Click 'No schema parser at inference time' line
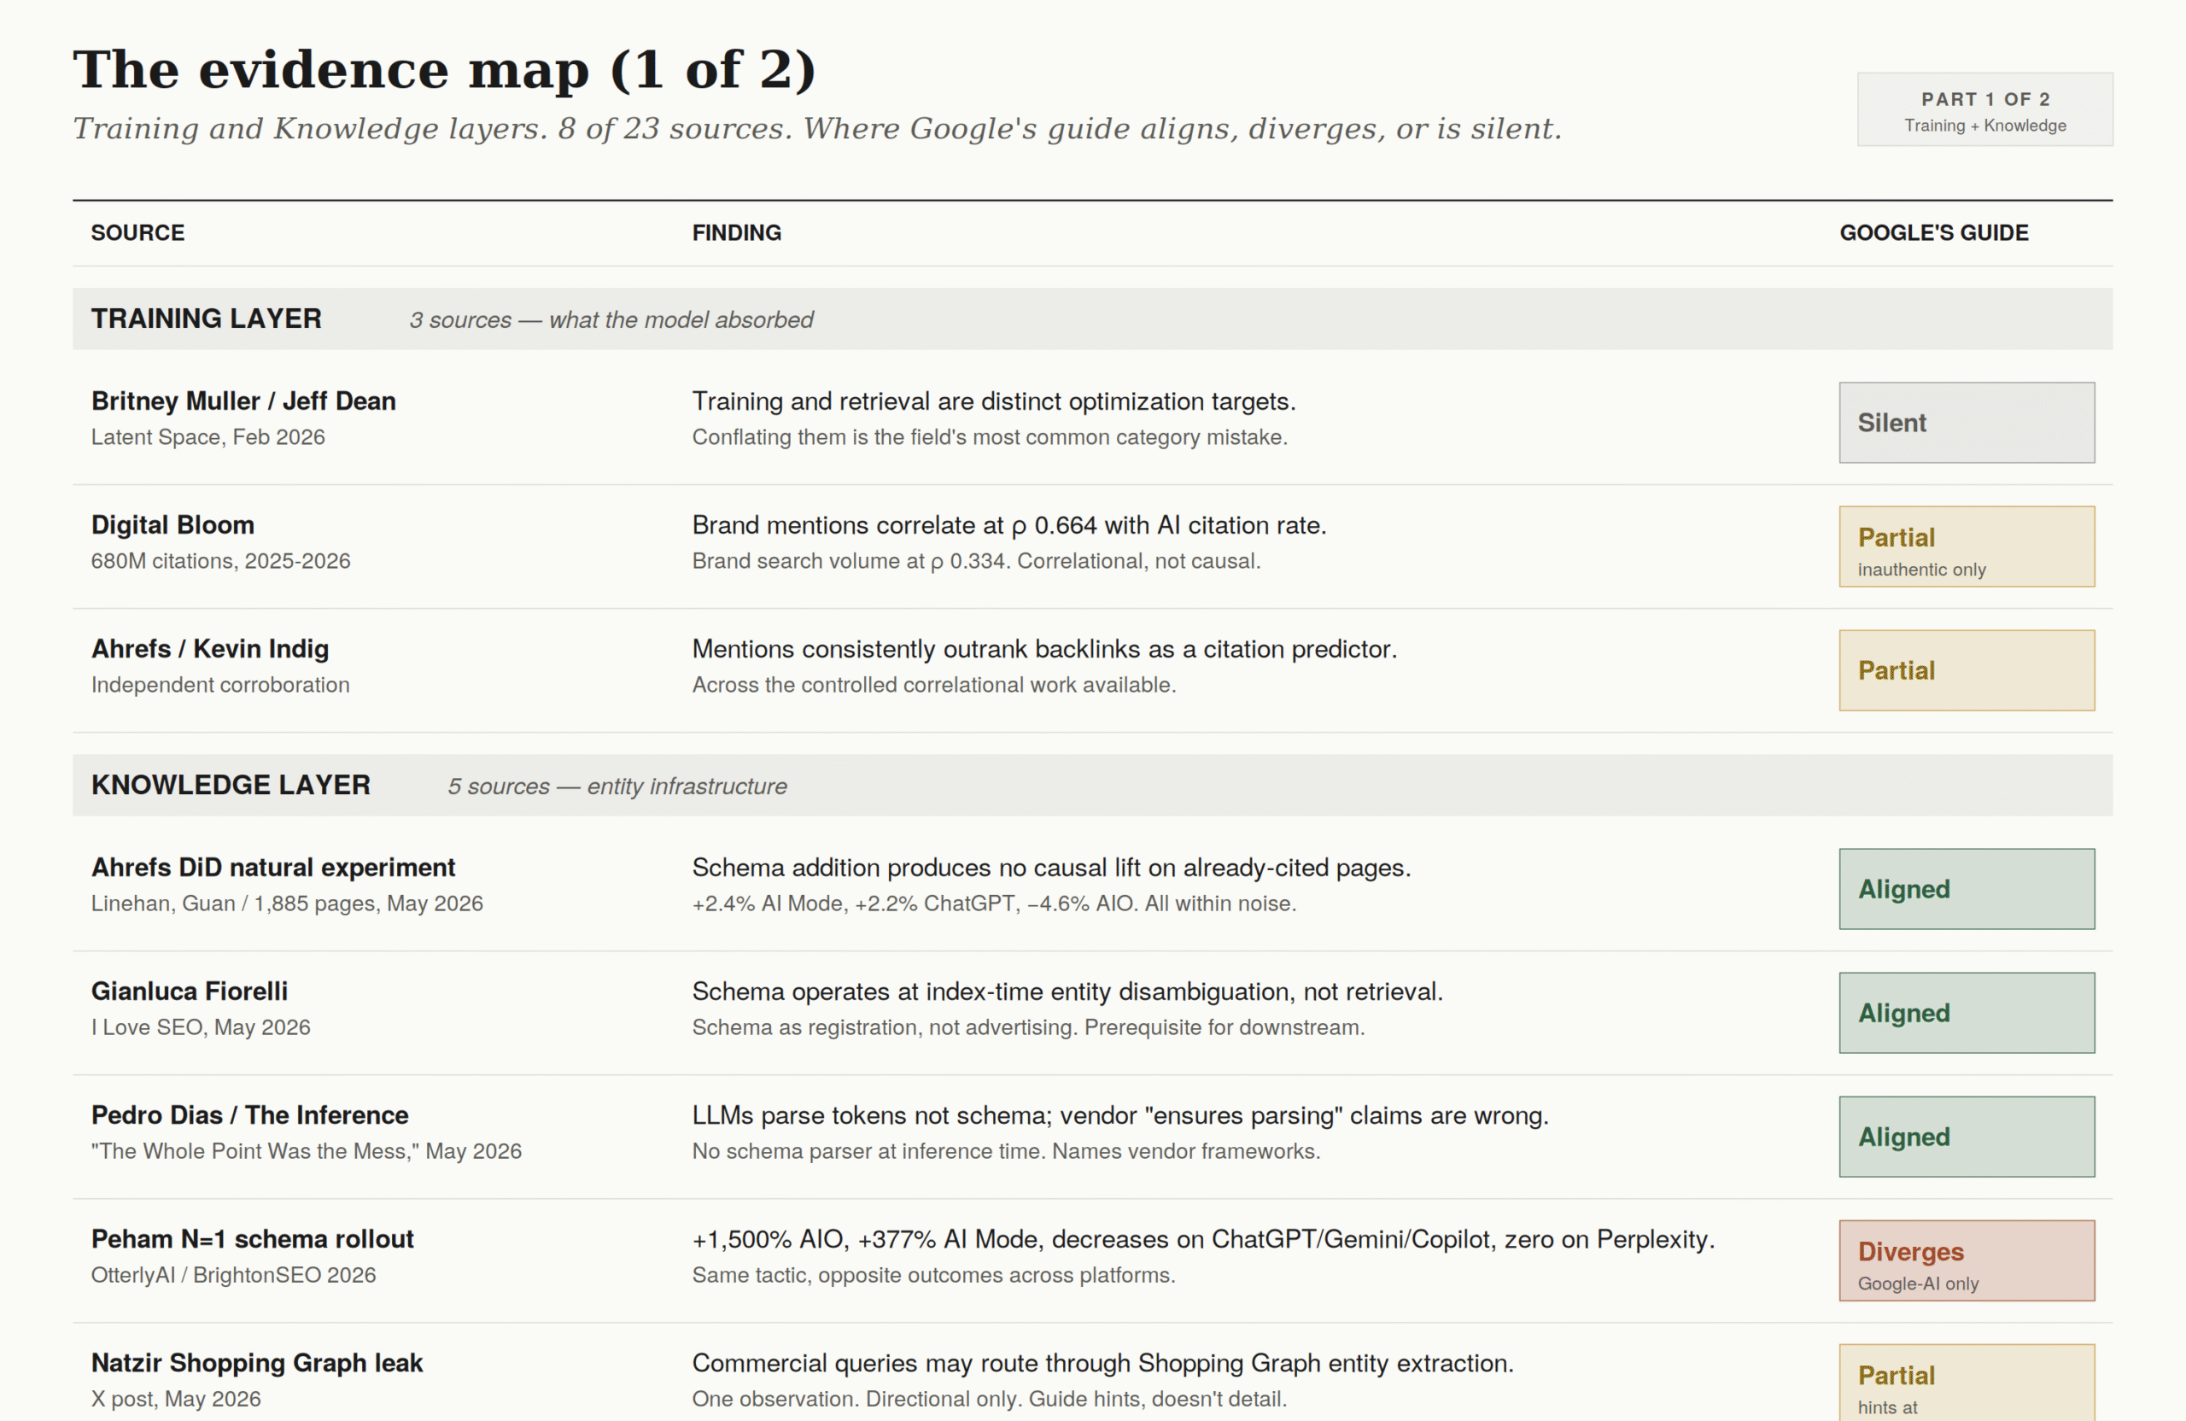 click(1006, 1152)
